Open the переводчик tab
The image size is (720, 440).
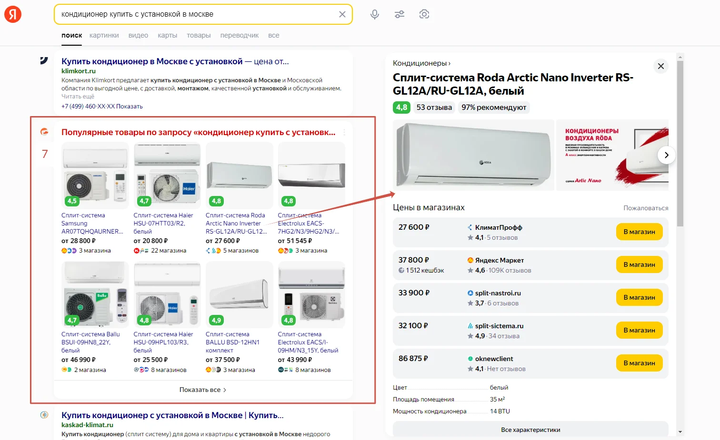pyautogui.click(x=239, y=35)
